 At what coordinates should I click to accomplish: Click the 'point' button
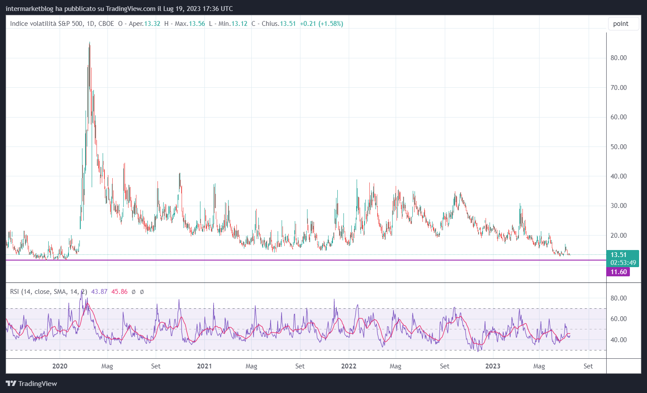pos(623,24)
